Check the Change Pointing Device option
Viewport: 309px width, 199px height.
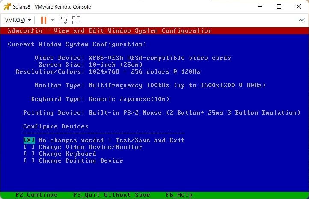click(x=29, y=160)
